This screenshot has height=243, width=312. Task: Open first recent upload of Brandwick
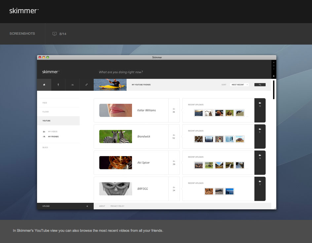pos(199,139)
